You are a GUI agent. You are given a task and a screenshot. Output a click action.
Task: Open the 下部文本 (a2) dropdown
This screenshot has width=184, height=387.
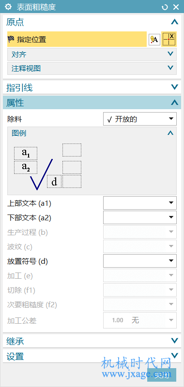coord(140,217)
